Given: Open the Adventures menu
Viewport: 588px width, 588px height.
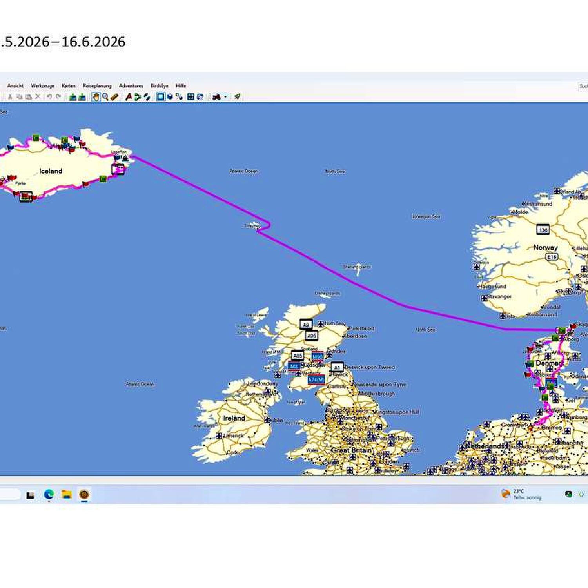Looking at the screenshot, I should point(131,85).
